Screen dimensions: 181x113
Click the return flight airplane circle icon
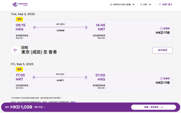click(x=15, y=50)
